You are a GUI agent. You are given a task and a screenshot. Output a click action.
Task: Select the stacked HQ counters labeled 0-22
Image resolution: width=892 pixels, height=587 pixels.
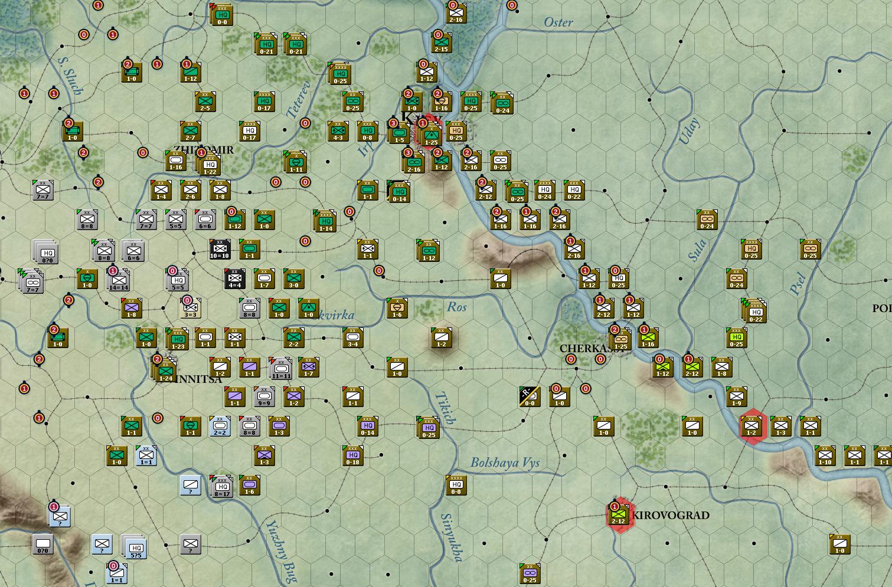pyautogui.click(x=755, y=312)
